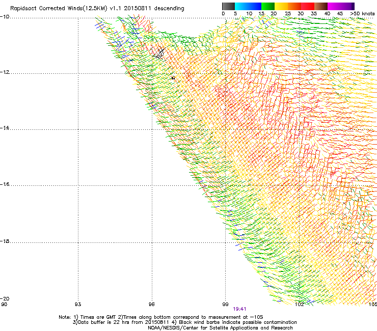The image size is (377, 331).
Task: Click the '90' longitude axis label
Action: point(4,305)
